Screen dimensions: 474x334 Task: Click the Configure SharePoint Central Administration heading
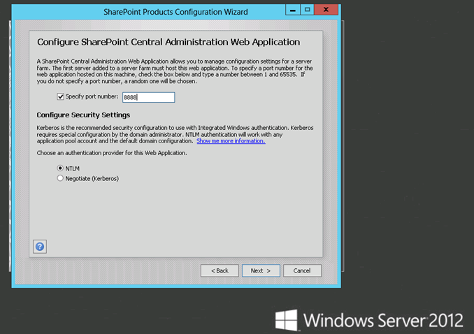[168, 42]
